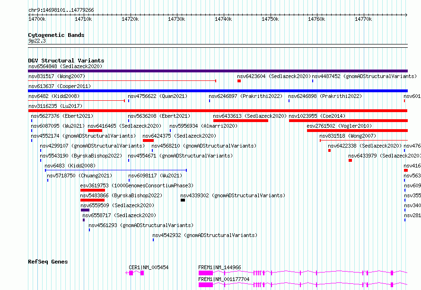Click the nsv6564848 (Sedlazeck2020) variant label
Image resolution: width=421 pixels, height=290 pixels.
[x=65, y=66]
